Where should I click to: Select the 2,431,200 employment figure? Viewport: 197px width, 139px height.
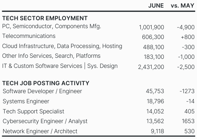pos(151,67)
